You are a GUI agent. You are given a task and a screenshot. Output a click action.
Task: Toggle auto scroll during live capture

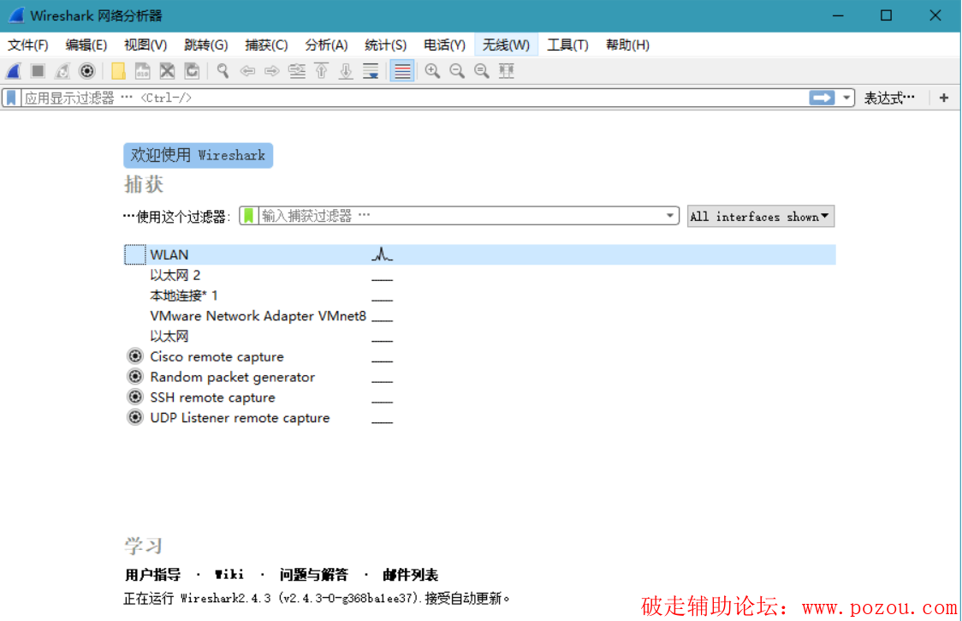coord(371,71)
